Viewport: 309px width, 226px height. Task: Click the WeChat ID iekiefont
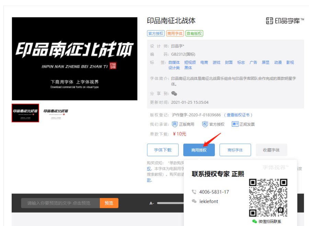[x=209, y=201]
